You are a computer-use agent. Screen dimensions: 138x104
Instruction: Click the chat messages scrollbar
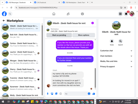click(x=95, y=78)
